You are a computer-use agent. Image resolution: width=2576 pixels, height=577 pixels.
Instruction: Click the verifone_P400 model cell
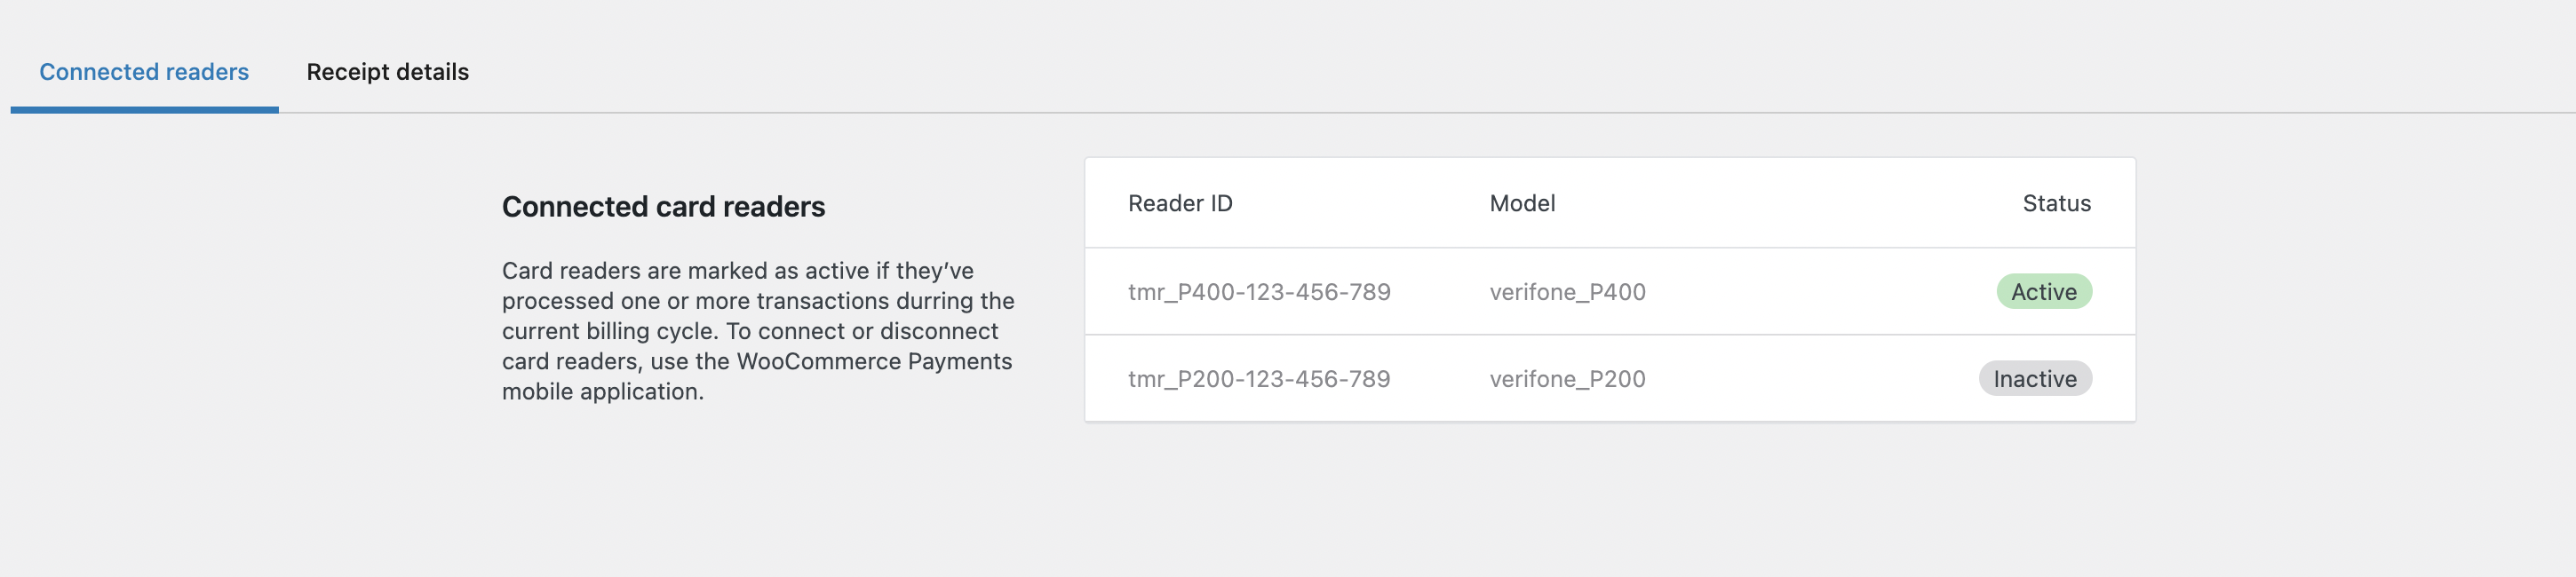click(x=1566, y=292)
